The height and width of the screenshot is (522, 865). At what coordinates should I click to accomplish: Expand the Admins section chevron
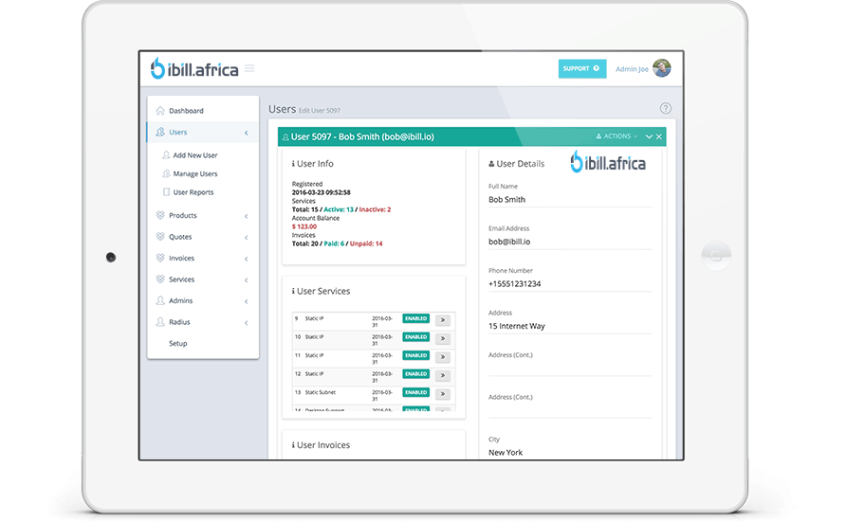pyautogui.click(x=246, y=301)
